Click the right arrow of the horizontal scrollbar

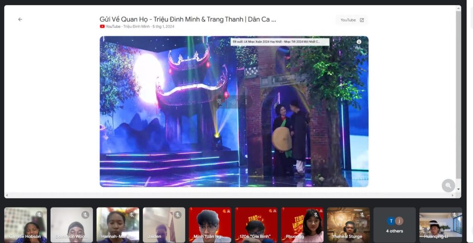453,196
